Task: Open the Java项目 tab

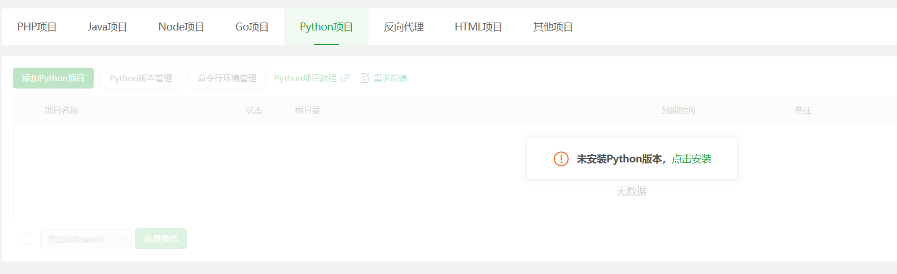Action: (107, 27)
